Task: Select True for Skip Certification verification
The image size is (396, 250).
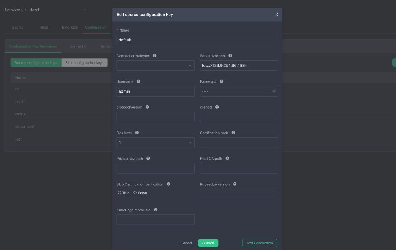Action: click(120, 193)
